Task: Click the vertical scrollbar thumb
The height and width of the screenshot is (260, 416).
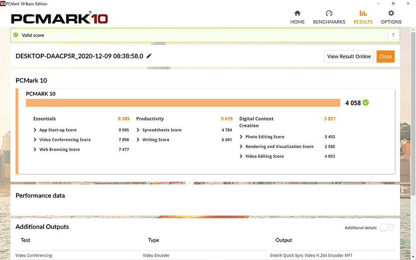Action: [x=413, y=114]
